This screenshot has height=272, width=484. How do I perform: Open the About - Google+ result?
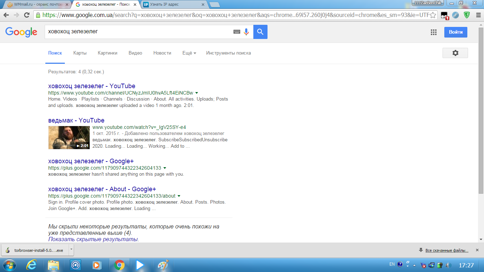click(x=102, y=189)
